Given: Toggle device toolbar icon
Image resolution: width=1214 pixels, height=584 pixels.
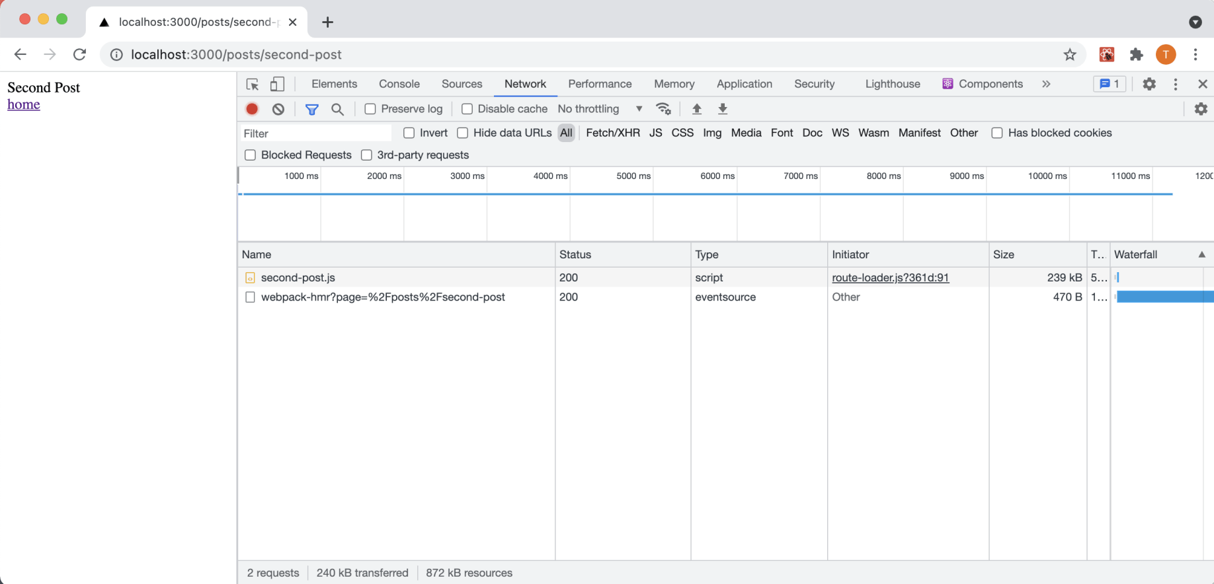Looking at the screenshot, I should (x=278, y=84).
